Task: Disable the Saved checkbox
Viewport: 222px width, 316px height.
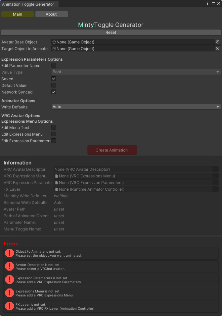Action: pyautogui.click(x=53, y=79)
